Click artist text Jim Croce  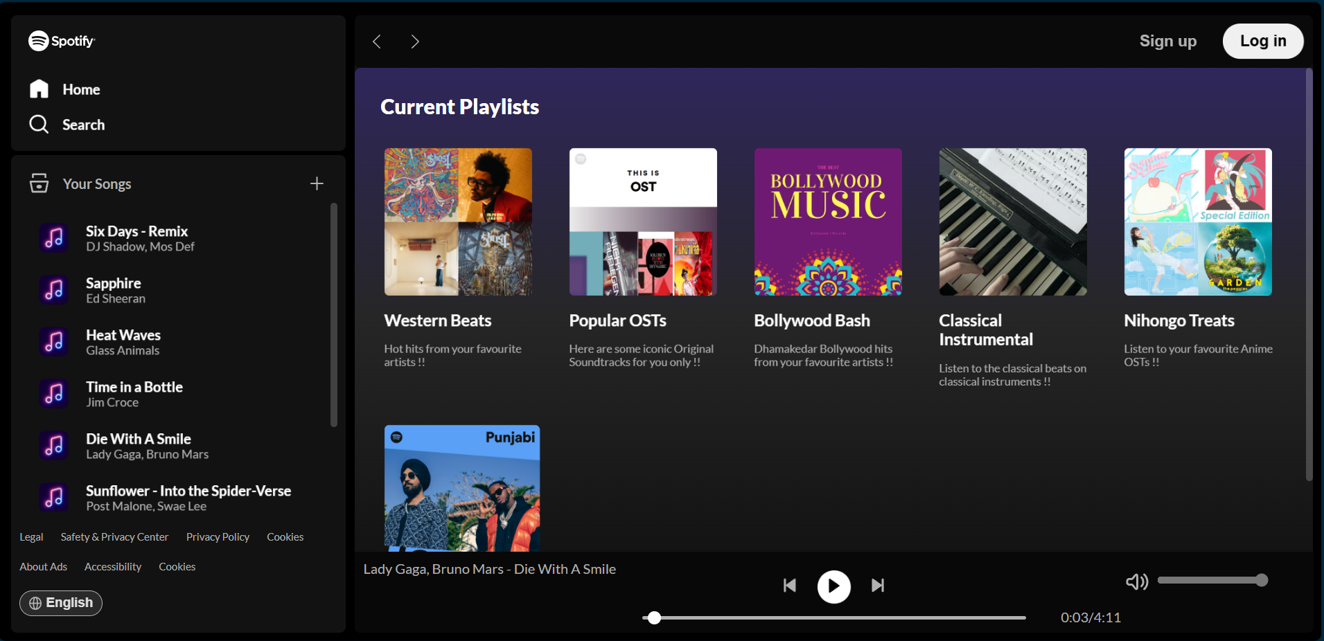[x=112, y=403]
